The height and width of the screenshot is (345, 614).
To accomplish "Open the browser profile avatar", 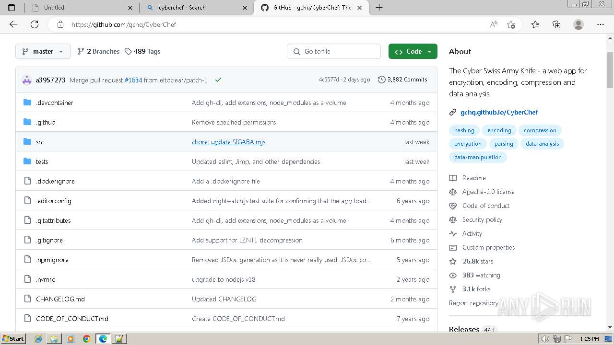I will click(x=579, y=24).
